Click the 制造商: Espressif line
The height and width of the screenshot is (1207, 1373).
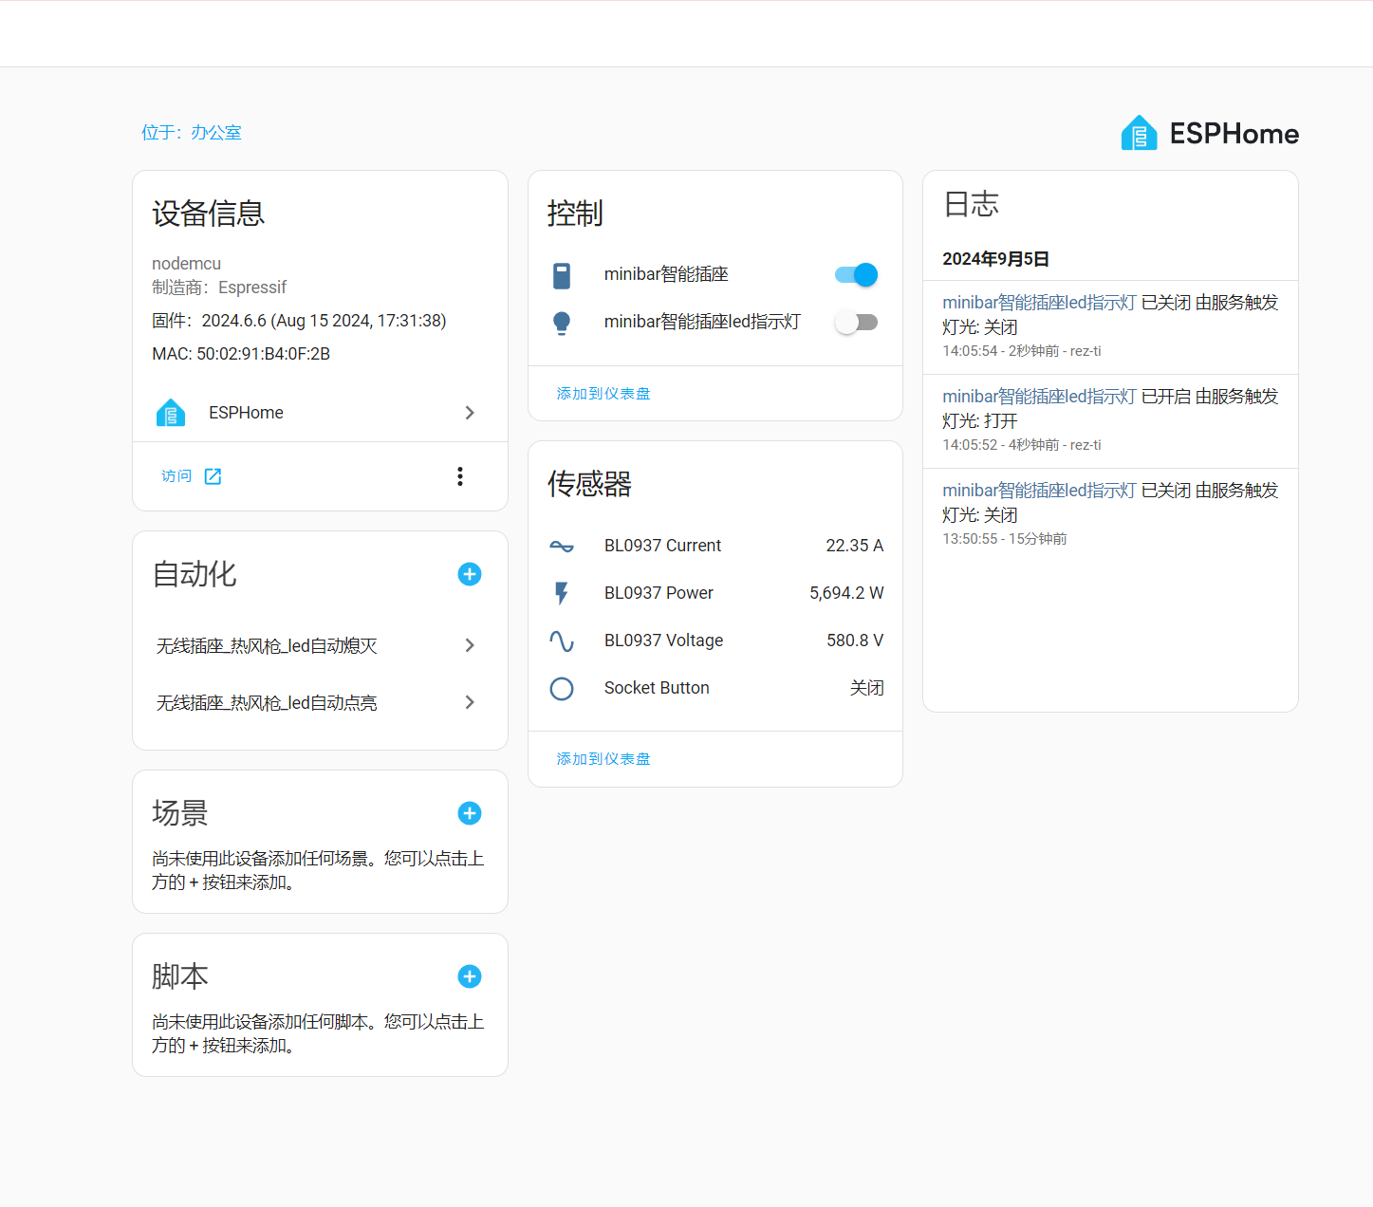tap(219, 288)
